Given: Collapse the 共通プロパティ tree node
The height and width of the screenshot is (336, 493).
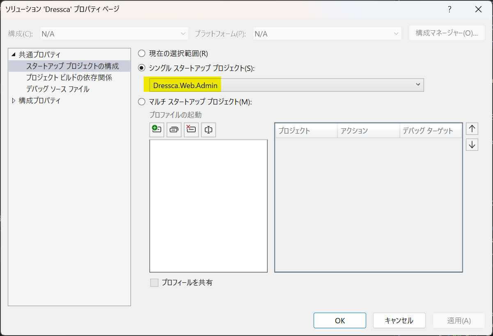Looking at the screenshot, I should pos(14,54).
